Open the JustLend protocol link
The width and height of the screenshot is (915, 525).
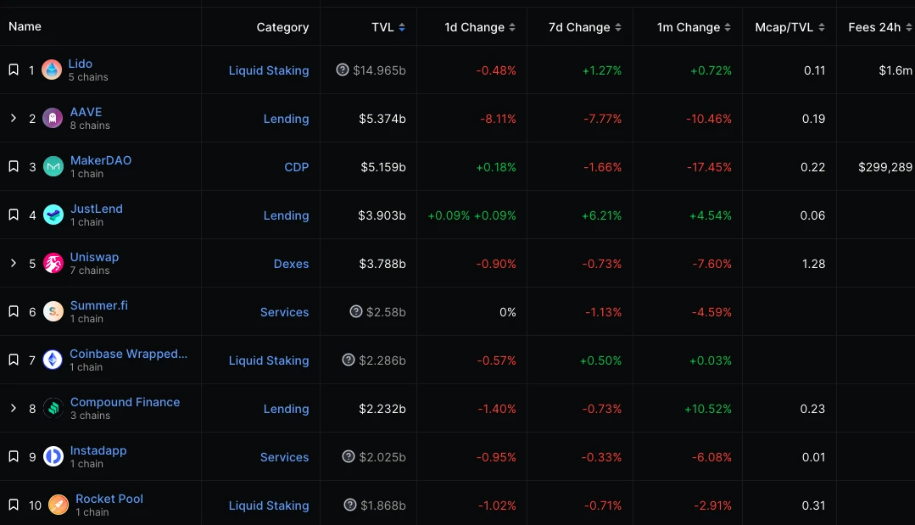click(x=97, y=209)
